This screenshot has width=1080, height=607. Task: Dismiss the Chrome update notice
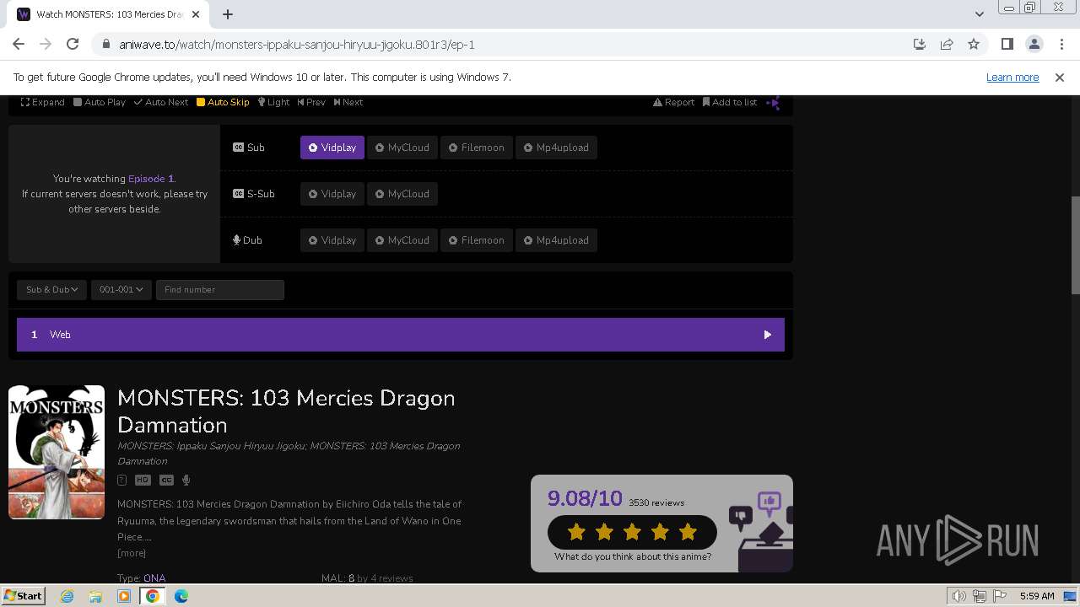[1060, 77]
